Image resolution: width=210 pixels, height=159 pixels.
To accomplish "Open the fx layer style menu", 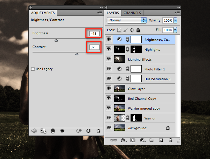I will click(123, 140).
